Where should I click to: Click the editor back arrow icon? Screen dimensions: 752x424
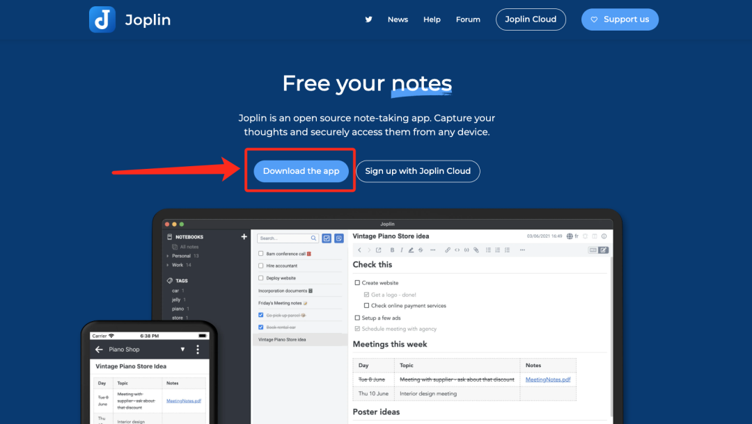point(360,250)
